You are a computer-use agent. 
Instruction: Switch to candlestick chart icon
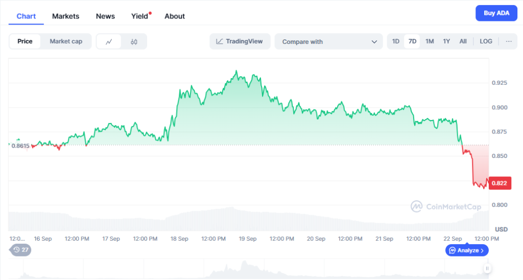(x=134, y=42)
